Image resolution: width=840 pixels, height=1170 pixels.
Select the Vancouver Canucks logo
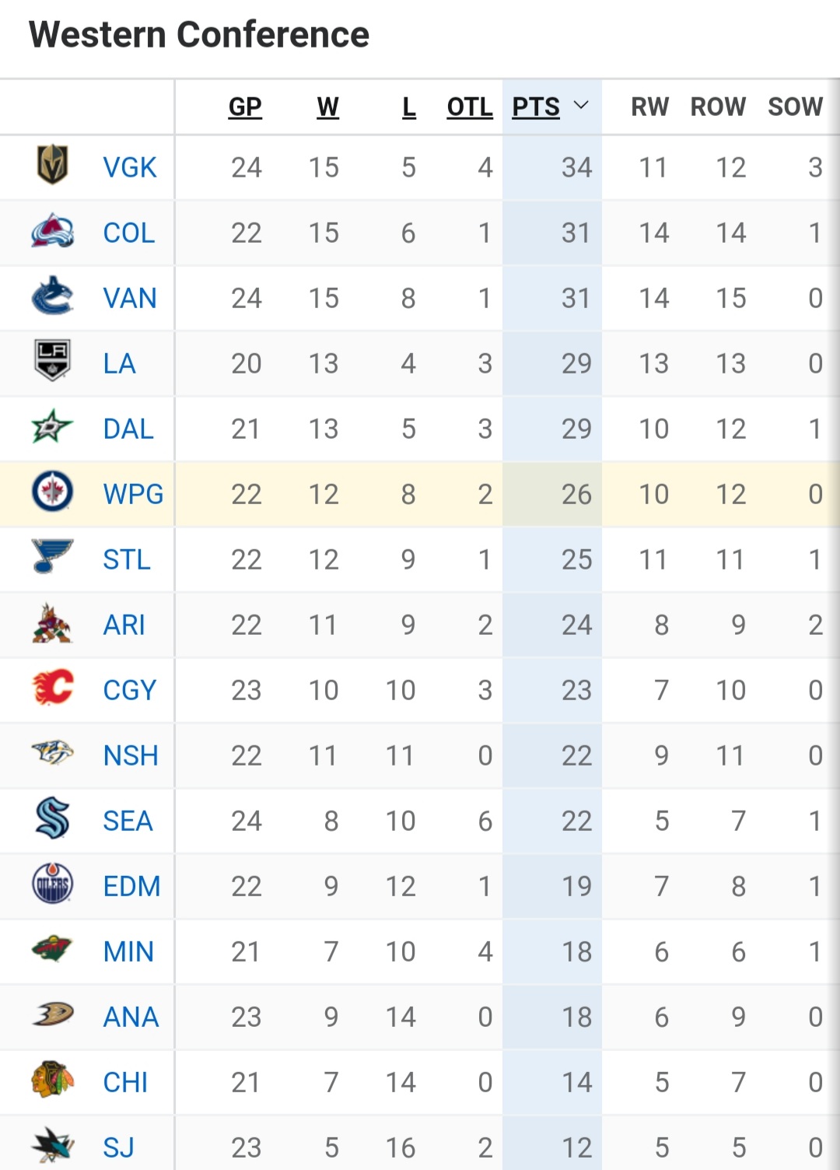(x=52, y=296)
